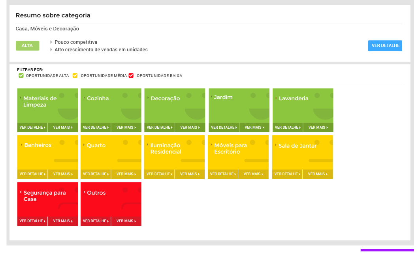The height and width of the screenshot is (255, 420).
Task: Expand Alto crescimento de vendas arrow bullet
Action: point(51,50)
